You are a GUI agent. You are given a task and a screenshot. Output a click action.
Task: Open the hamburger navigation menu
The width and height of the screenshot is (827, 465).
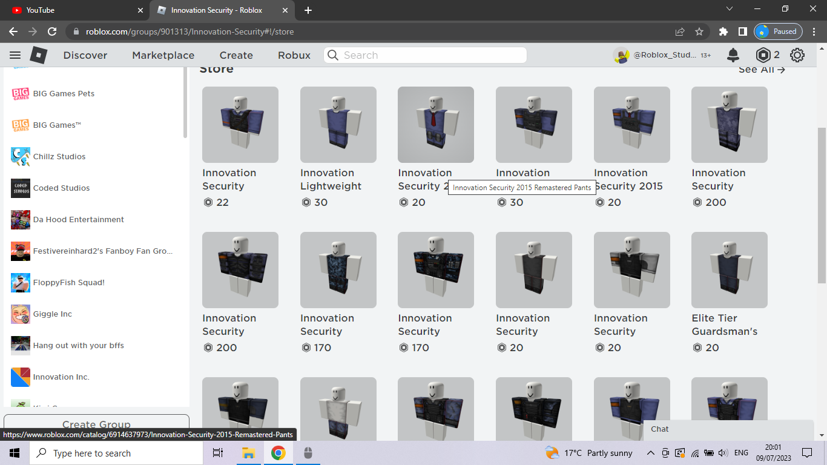15,55
